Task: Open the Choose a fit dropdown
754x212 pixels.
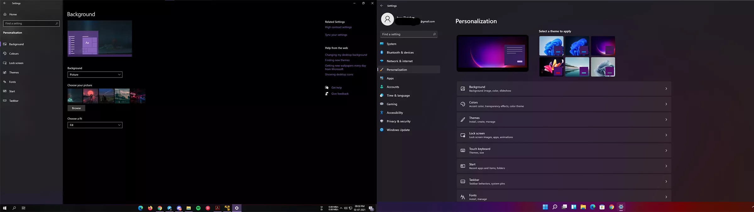Action: [x=95, y=125]
